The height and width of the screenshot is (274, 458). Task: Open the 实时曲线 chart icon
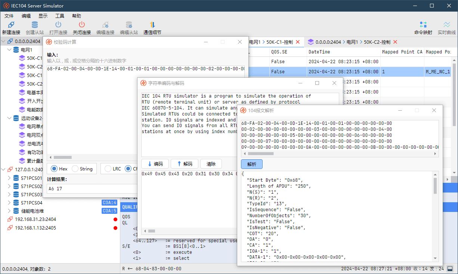[446, 25]
